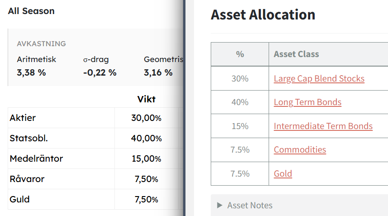Click the Statsobl. row label
The height and width of the screenshot is (216, 388).
pos(29,139)
